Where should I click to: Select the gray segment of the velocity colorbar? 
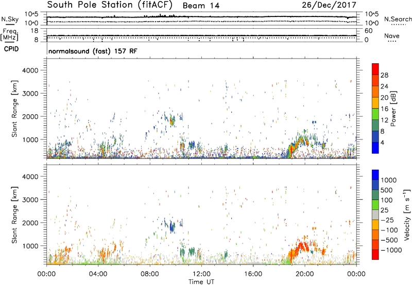[x=375, y=215]
